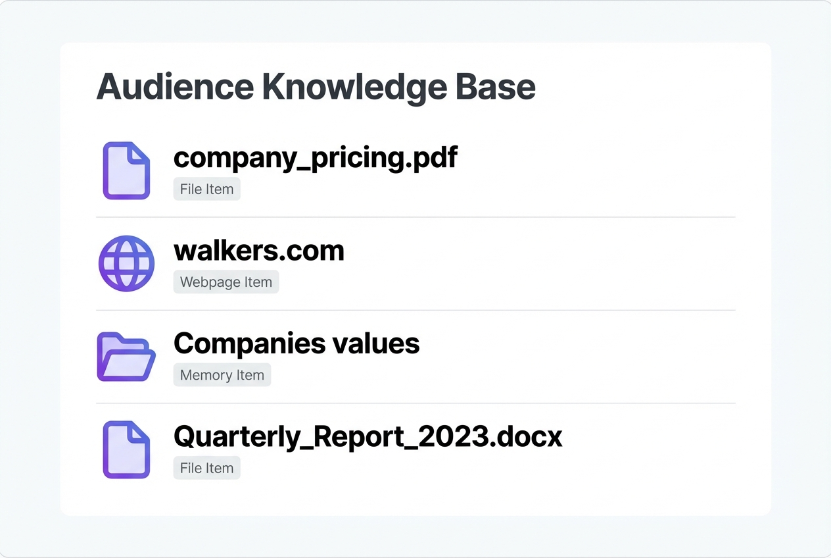The height and width of the screenshot is (558, 831).
Task: Select the globe icon for walkers.com
Action: [126, 263]
